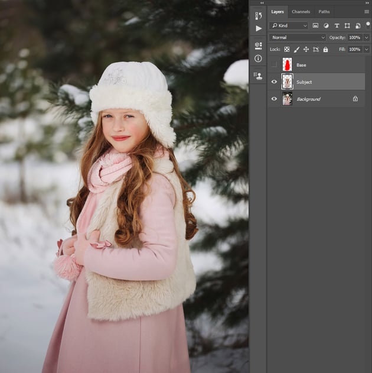This screenshot has width=372, height=373.
Task: Open the Kind filter dropdown
Action: click(x=289, y=26)
